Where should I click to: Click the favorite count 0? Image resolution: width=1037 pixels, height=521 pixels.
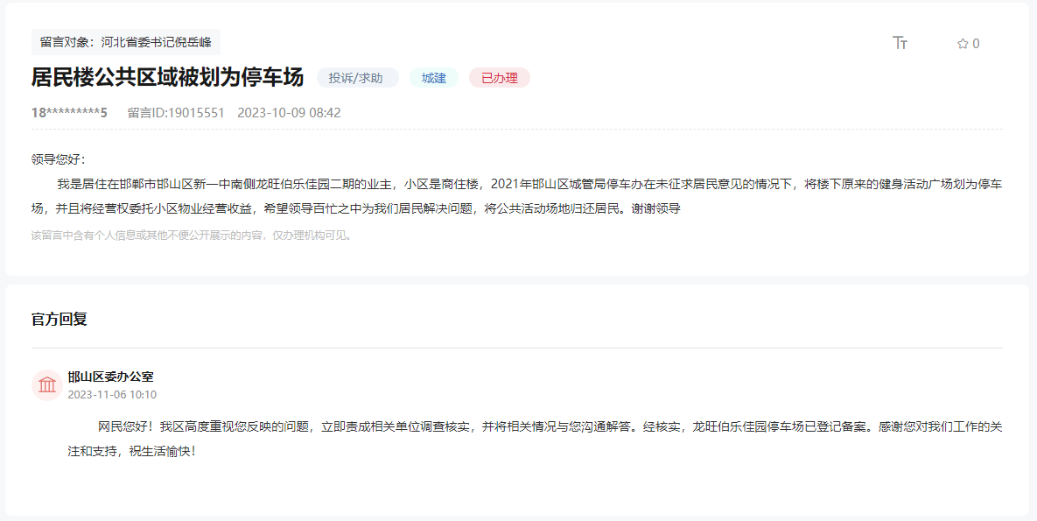(976, 44)
